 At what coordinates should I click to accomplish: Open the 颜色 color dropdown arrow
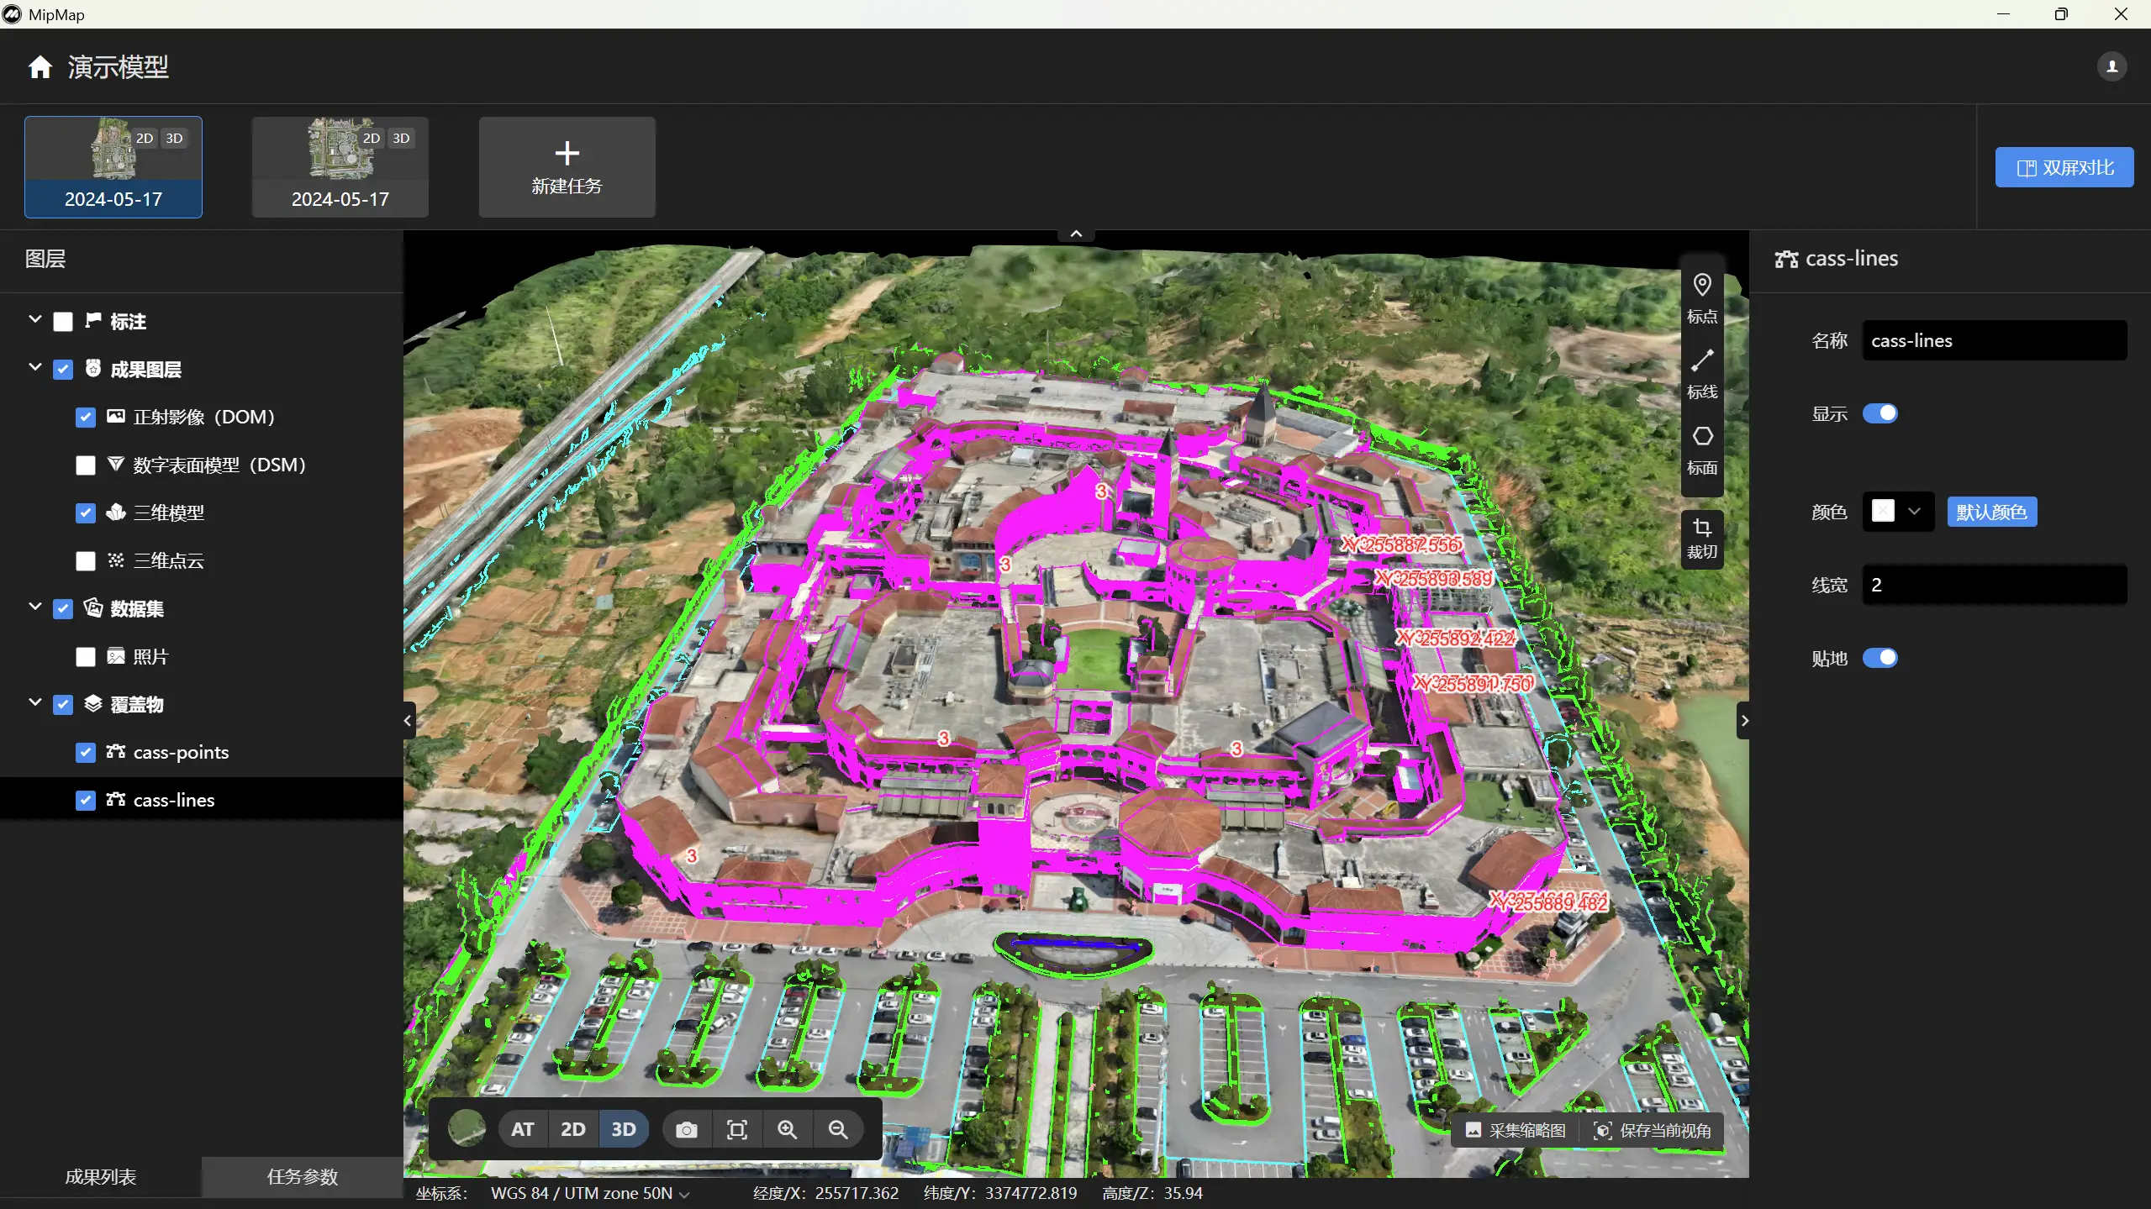(x=1914, y=512)
